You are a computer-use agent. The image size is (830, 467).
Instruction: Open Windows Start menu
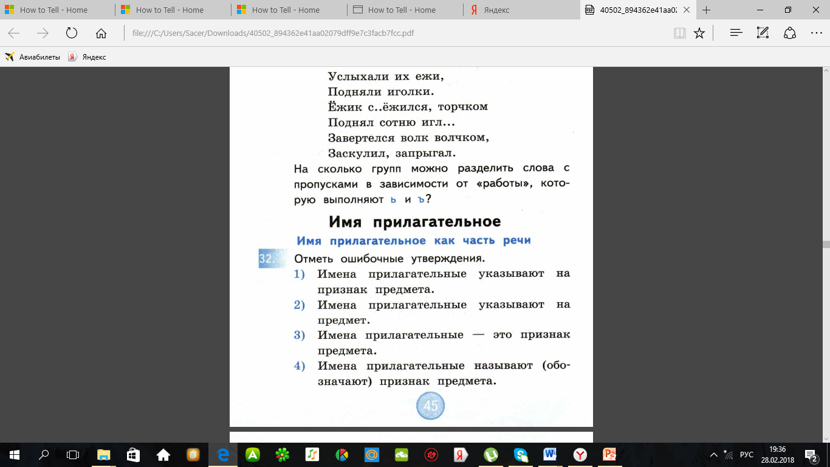tap(14, 454)
